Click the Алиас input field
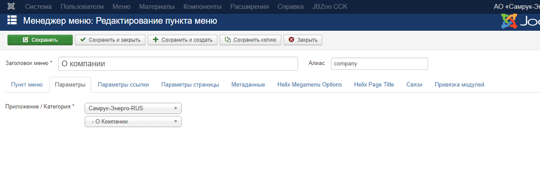The height and width of the screenshot is (177, 540). pyautogui.click(x=379, y=64)
